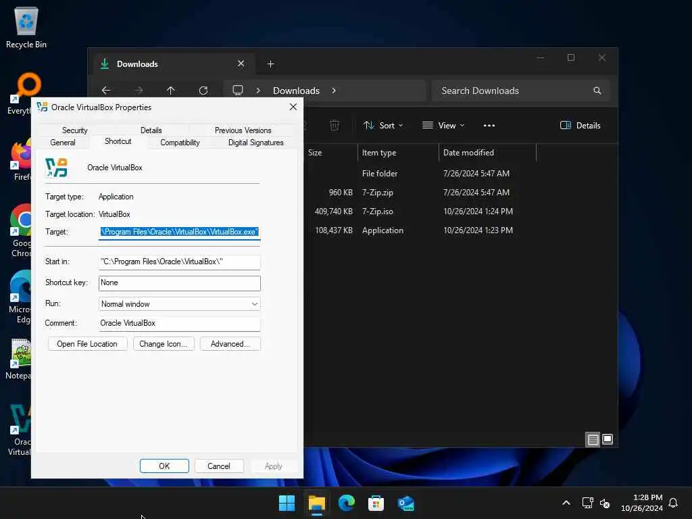
Task: Go back in Downloads window
Action: [x=106, y=91]
